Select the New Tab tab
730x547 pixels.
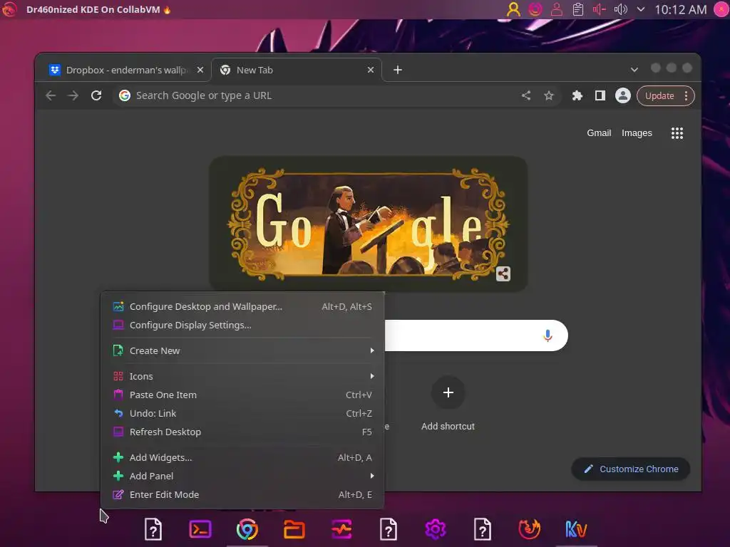tap(297, 70)
